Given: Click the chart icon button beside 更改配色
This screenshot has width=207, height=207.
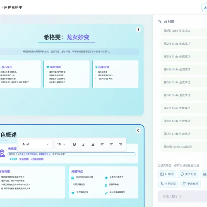Looking at the screenshot, I should [x=205, y=174].
